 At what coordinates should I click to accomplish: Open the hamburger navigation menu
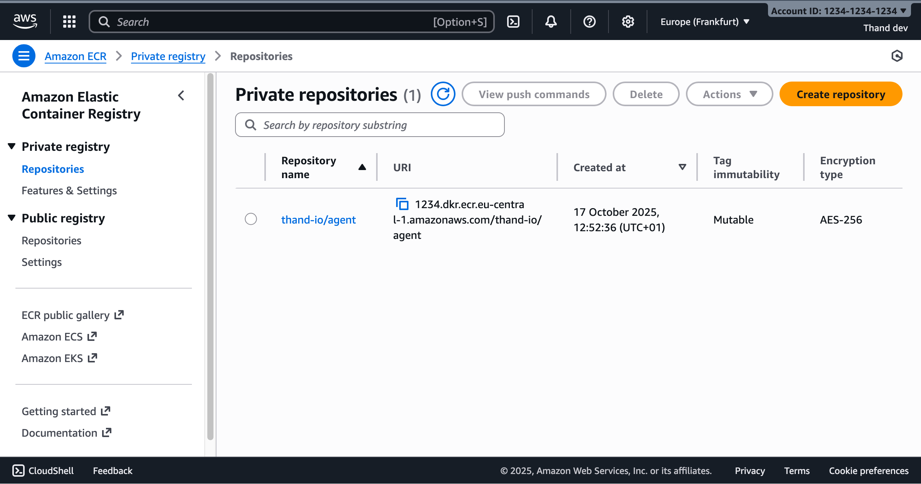tap(24, 56)
